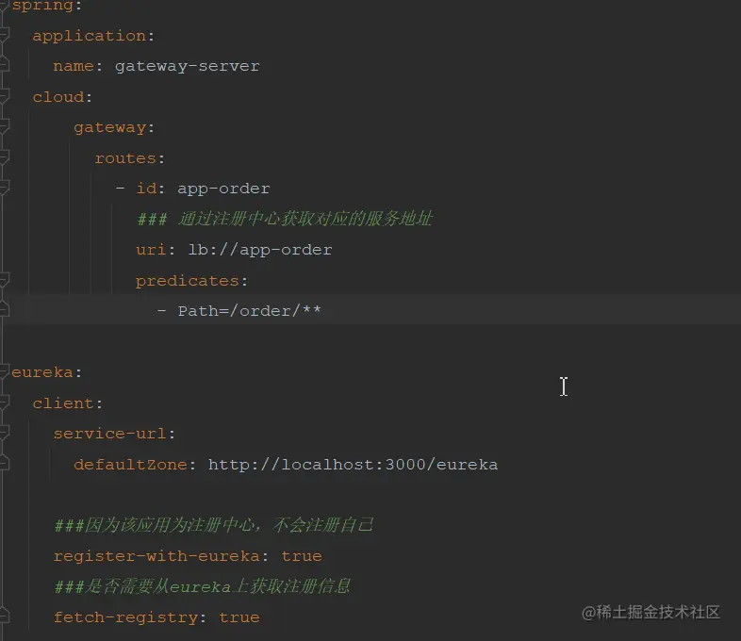Click fold end marker beside fetch-registry line
The width and height of the screenshot is (741, 641).
5,616
